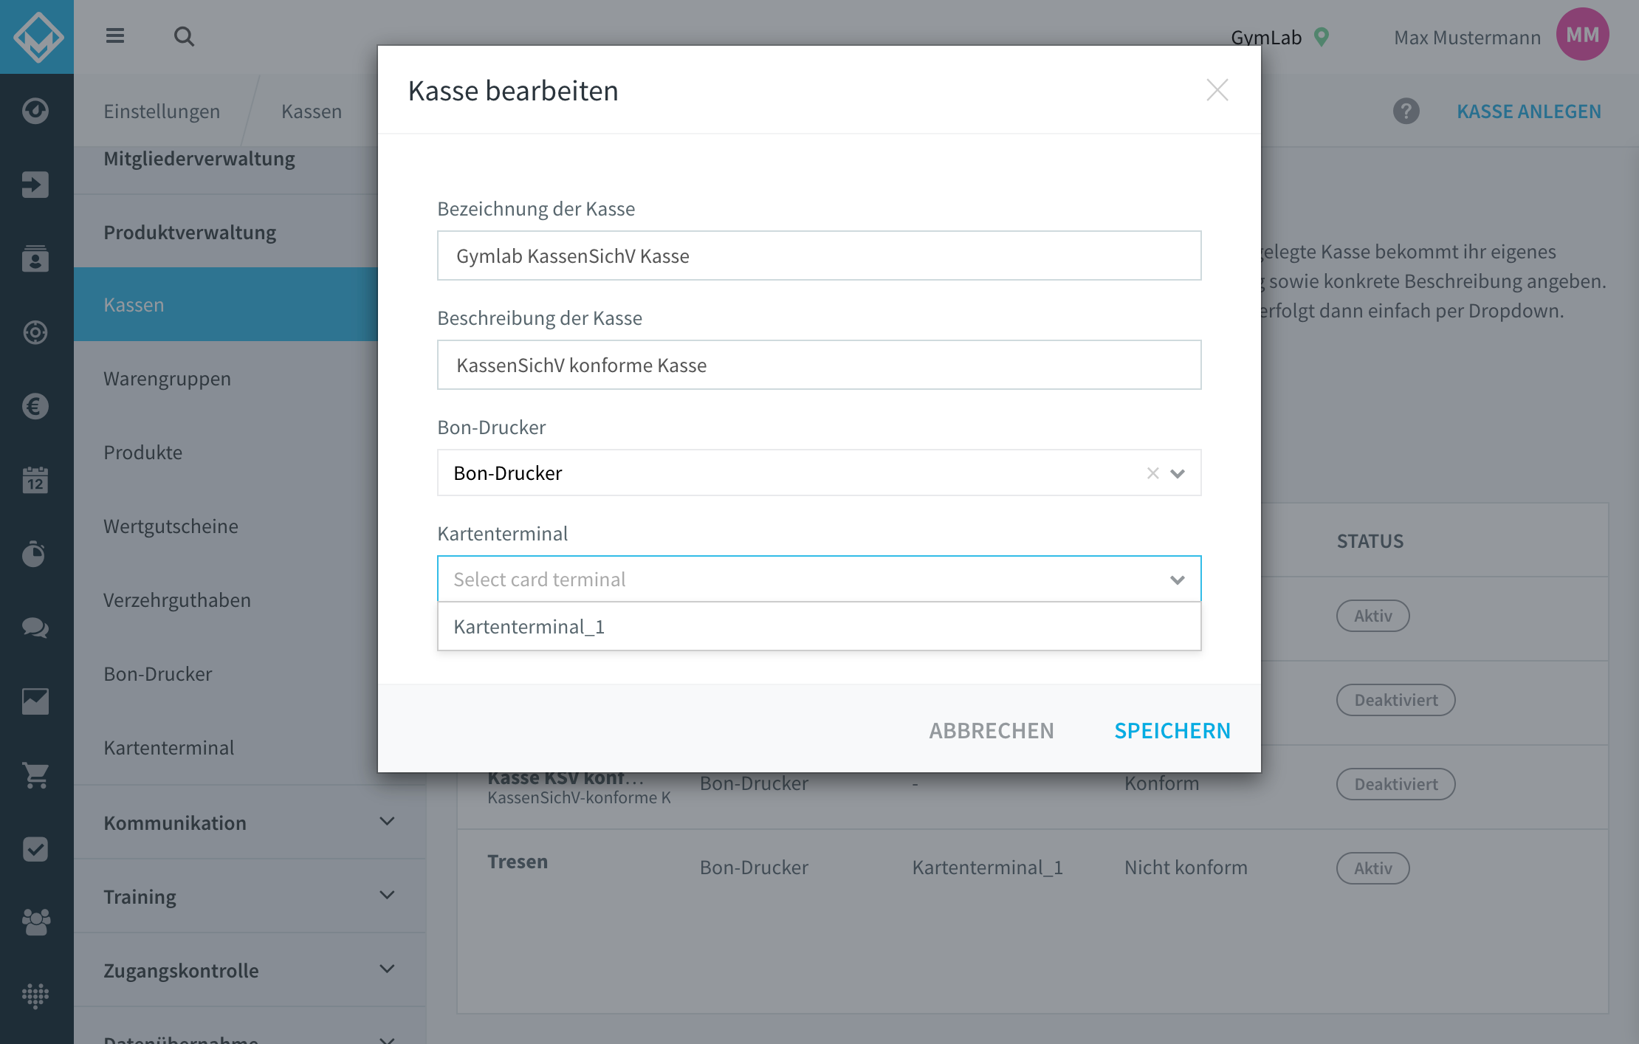
Task: Toggle the Aktiv status of Tresen
Action: coord(1372,868)
